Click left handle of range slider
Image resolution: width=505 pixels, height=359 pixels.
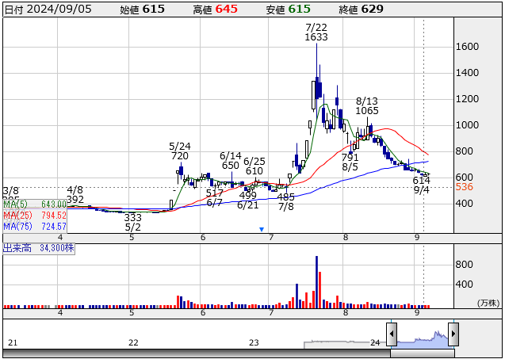[x=391, y=334]
